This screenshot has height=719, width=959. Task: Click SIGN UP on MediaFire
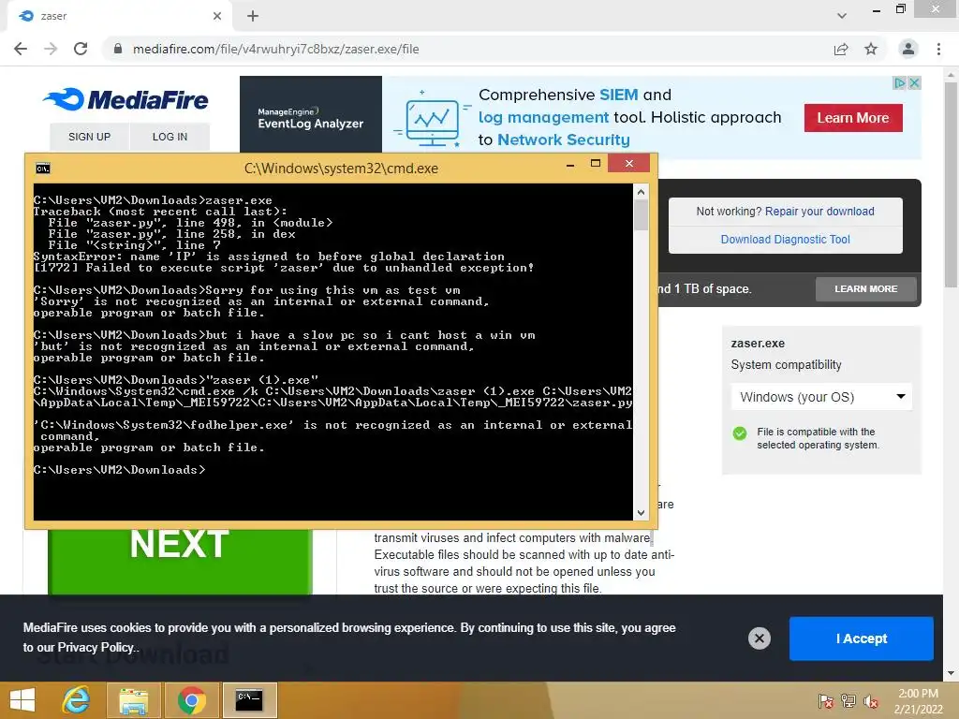coord(89,137)
